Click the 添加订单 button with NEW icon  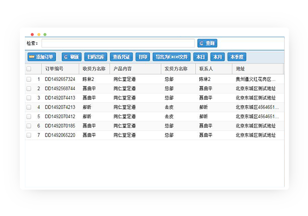pos(42,57)
